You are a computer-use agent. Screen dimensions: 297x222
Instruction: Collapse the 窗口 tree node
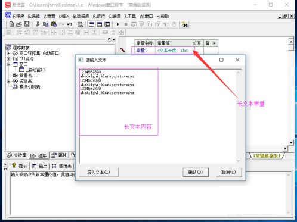(x=8, y=64)
